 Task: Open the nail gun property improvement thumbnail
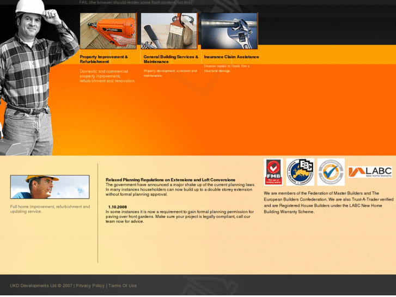(x=108, y=31)
